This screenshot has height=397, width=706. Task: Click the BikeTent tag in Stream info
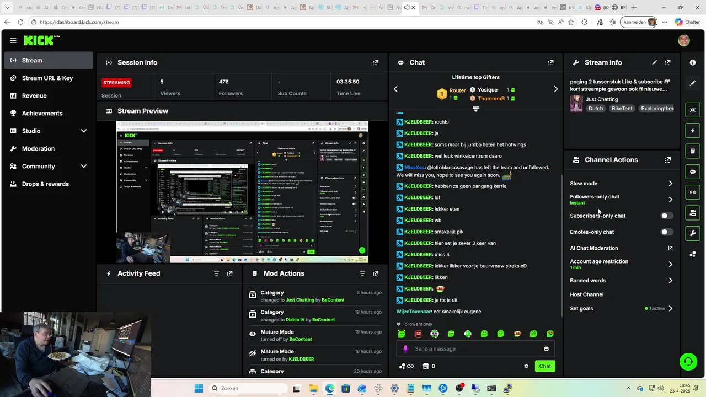click(x=622, y=109)
